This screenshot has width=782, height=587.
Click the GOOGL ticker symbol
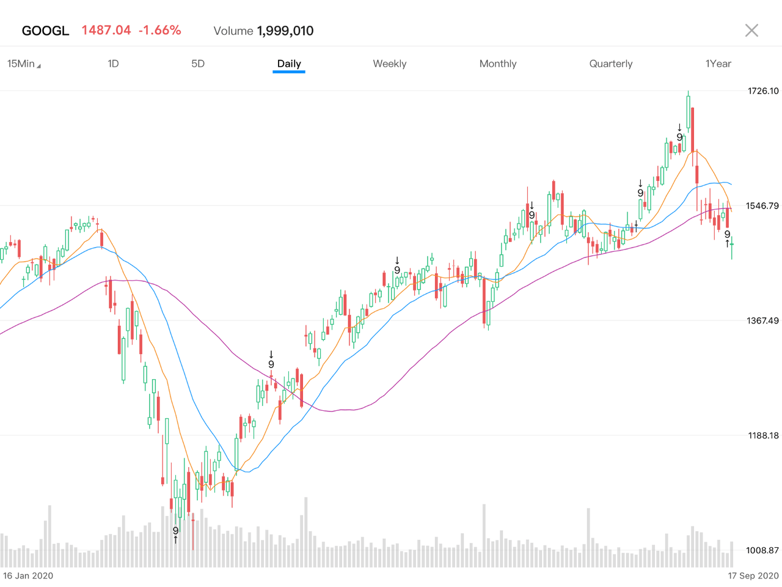tap(45, 31)
